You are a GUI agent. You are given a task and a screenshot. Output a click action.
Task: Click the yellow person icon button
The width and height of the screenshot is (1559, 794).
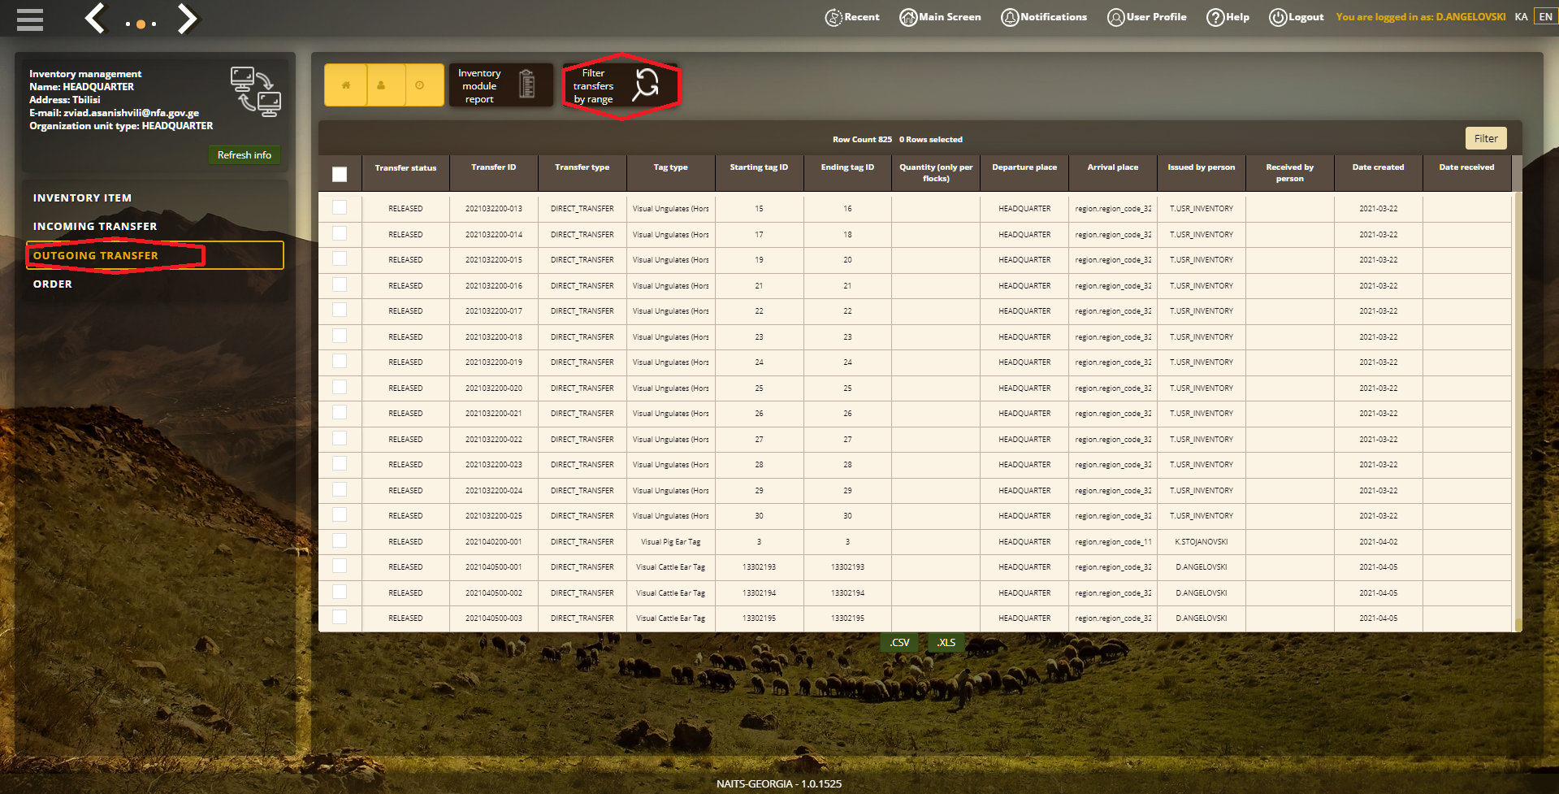pos(381,85)
